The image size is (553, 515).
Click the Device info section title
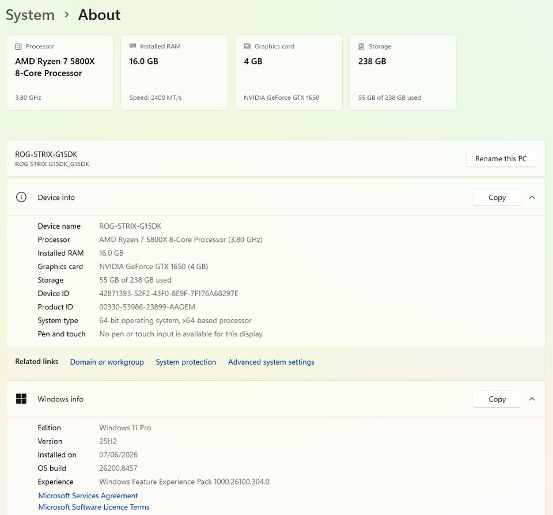coord(56,198)
